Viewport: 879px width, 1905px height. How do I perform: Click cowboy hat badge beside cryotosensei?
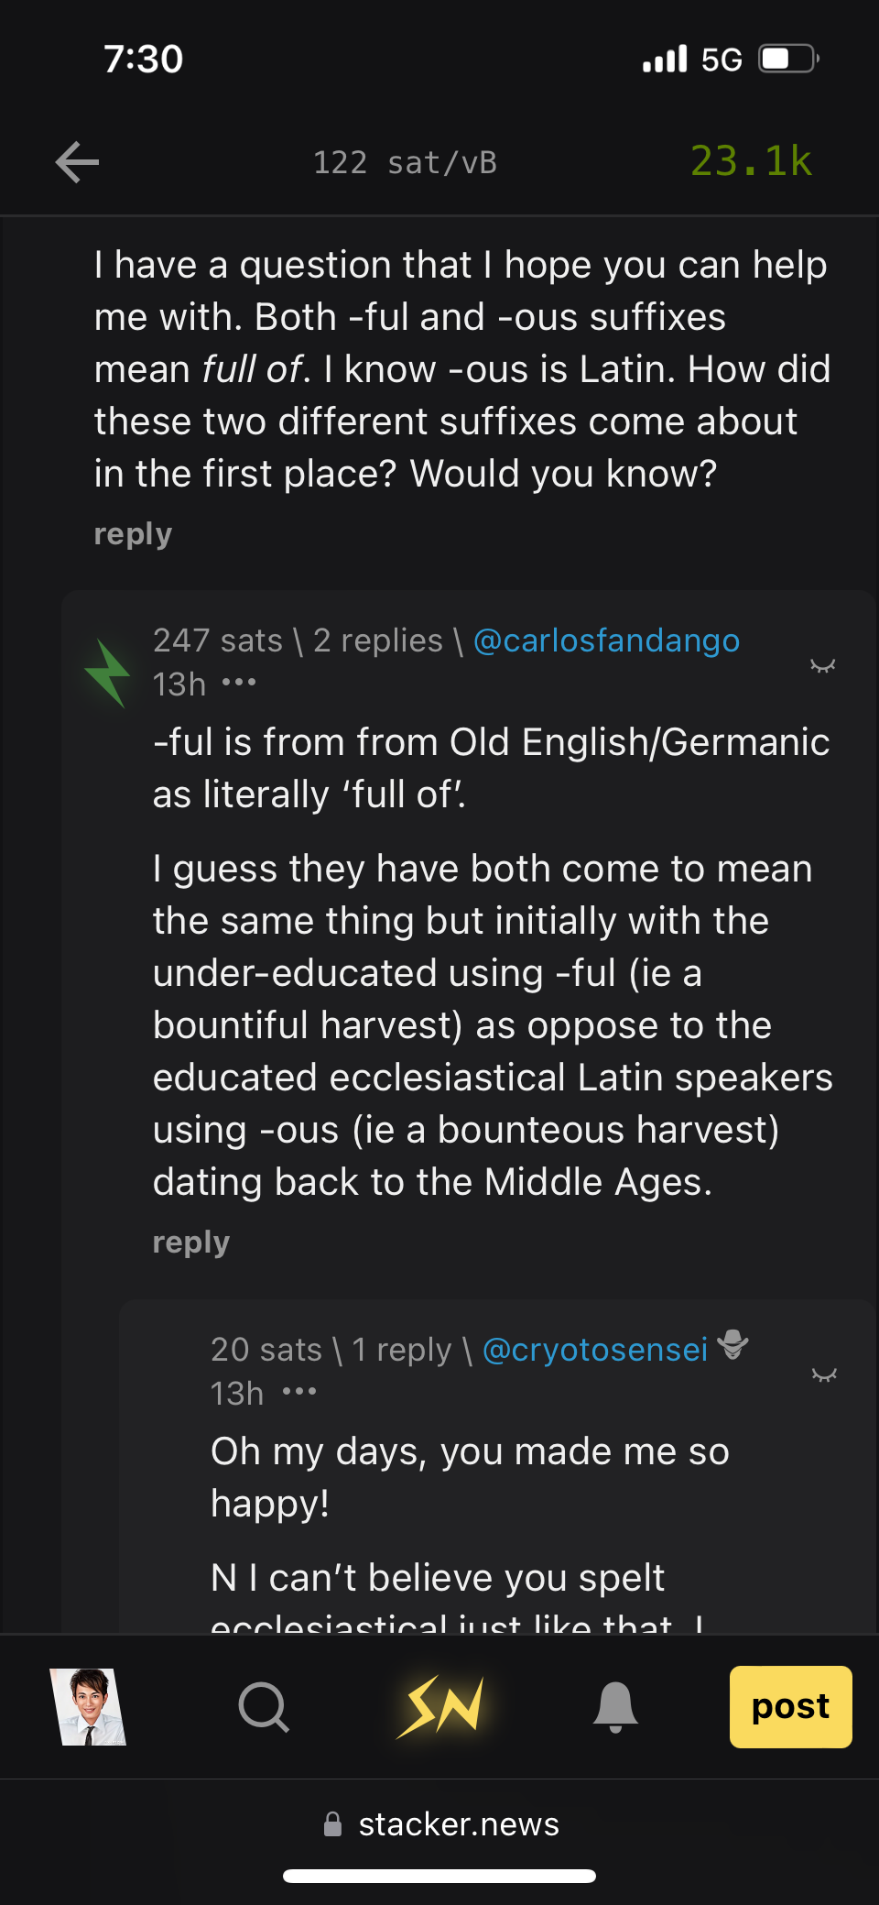(x=732, y=1346)
